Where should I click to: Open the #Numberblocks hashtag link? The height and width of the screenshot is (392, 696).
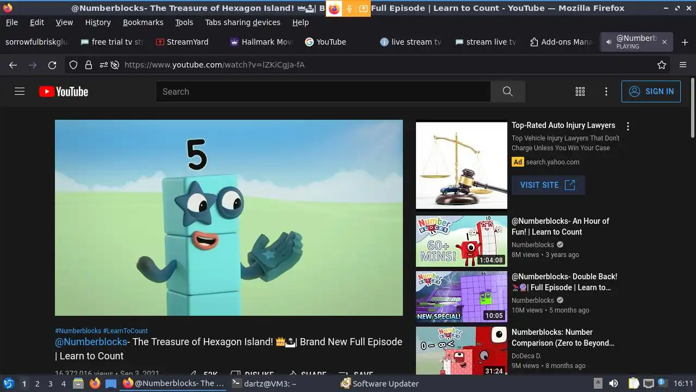click(x=78, y=330)
